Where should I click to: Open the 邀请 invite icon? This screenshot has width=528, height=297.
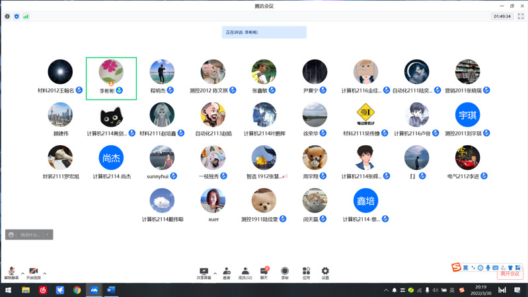(x=227, y=273)
